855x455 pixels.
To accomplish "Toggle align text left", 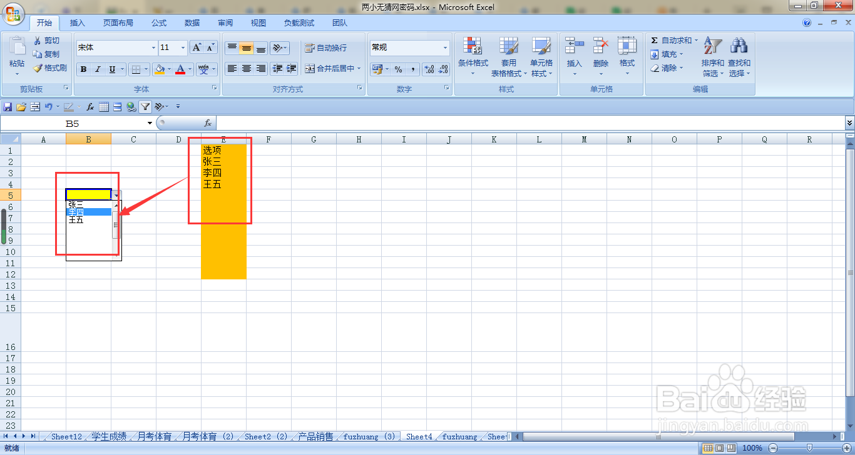I will (232, 69).
